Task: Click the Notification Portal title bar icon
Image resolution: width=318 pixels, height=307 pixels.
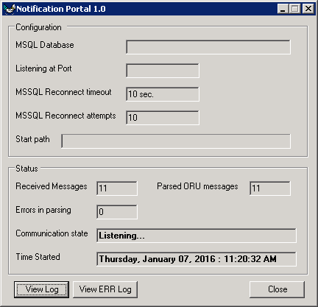Action: coord(10,9)
